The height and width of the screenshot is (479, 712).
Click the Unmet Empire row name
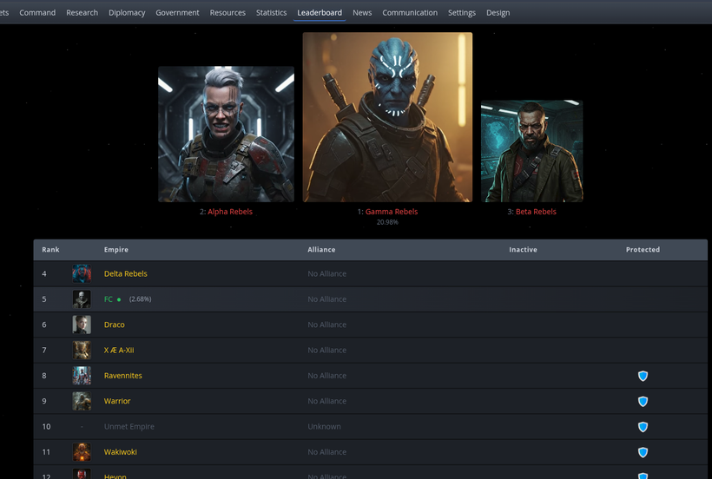[129, 426]
